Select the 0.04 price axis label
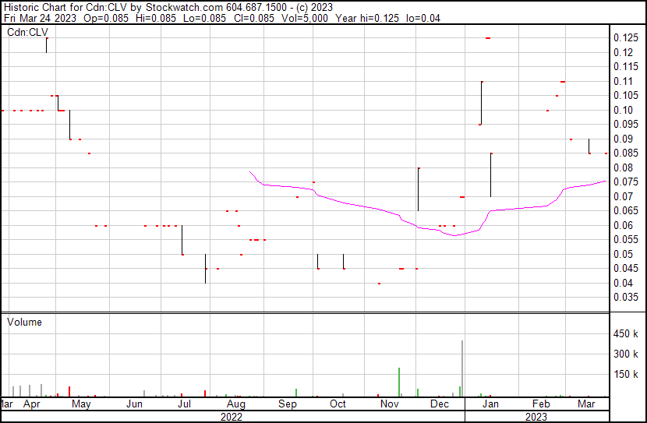The height and width of the screenshot is (423, 647). point(622,283)
